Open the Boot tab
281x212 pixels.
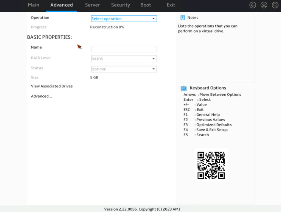(x=146, y=5)
